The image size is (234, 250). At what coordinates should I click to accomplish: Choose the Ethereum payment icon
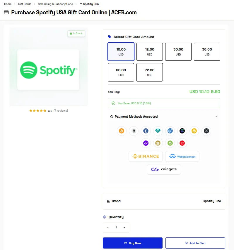coord(134,131)
